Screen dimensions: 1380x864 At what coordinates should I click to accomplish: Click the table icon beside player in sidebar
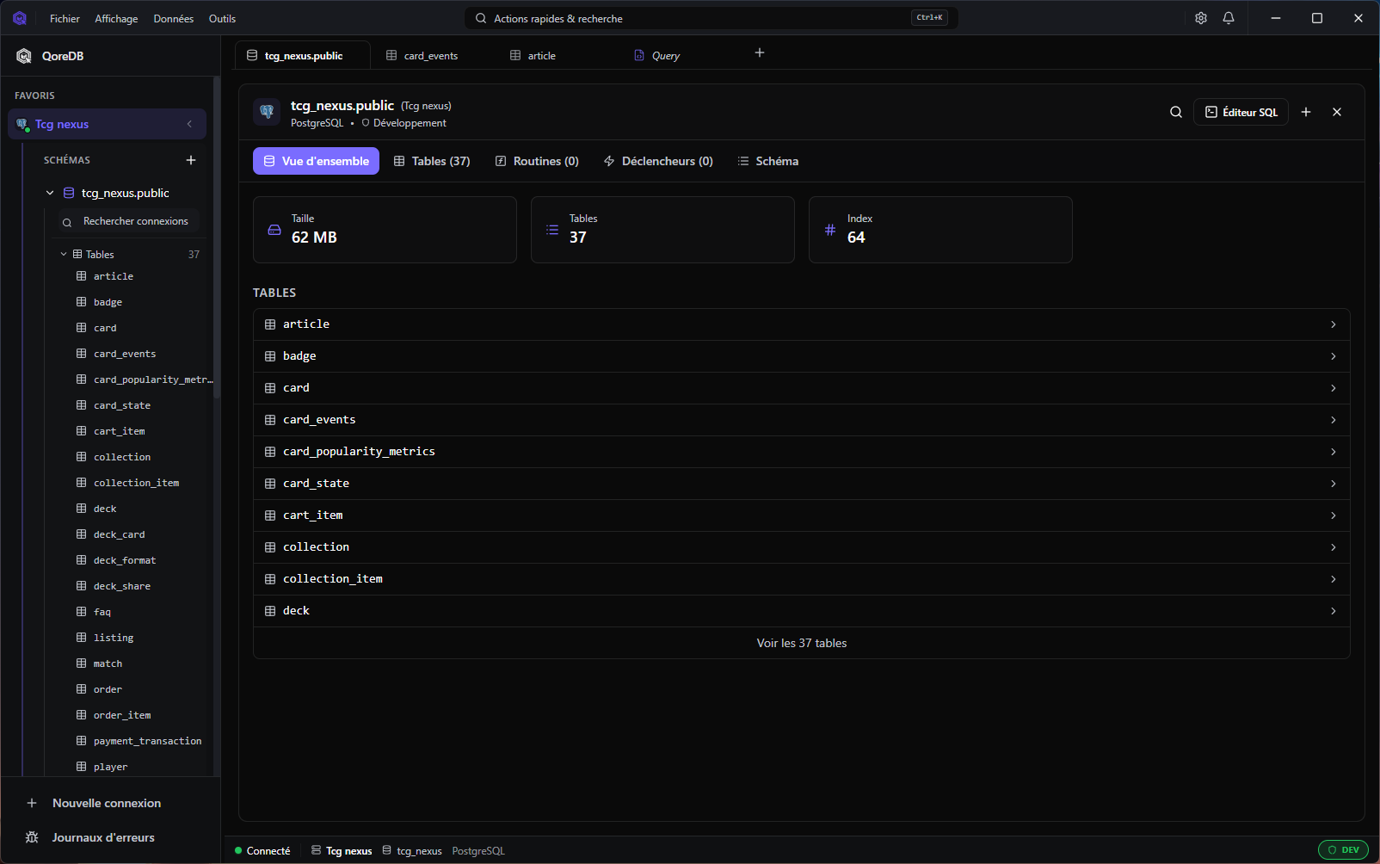point(82,766)
